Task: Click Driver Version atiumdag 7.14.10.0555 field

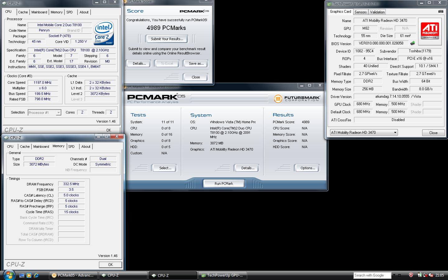Action: (398, 96)
